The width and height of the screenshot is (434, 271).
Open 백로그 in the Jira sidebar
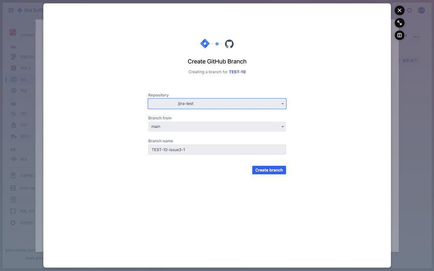(x=21, y=68)
